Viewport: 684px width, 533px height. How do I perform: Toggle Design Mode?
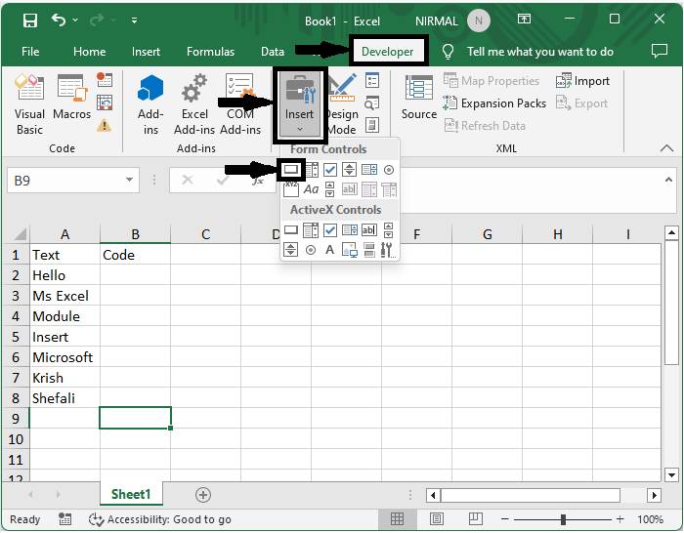coord(342,104)
